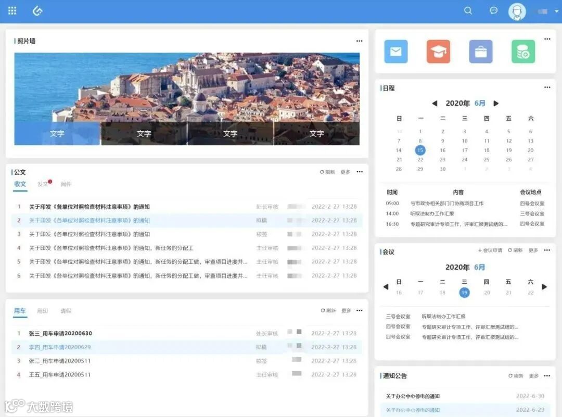Screen dimensions: 562x417
Task: Open 公文 row 4 ending 新任务的分配工
Action: pos(187,248)
